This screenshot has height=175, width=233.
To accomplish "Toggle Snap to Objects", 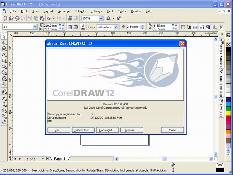I will pos(195,27).
